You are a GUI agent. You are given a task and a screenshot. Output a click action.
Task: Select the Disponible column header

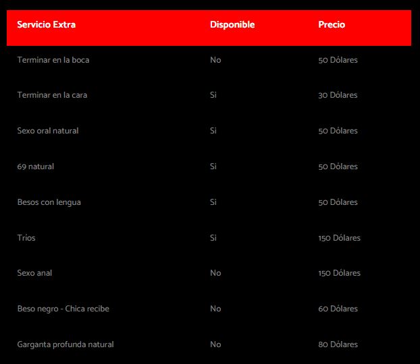[232, 25]
